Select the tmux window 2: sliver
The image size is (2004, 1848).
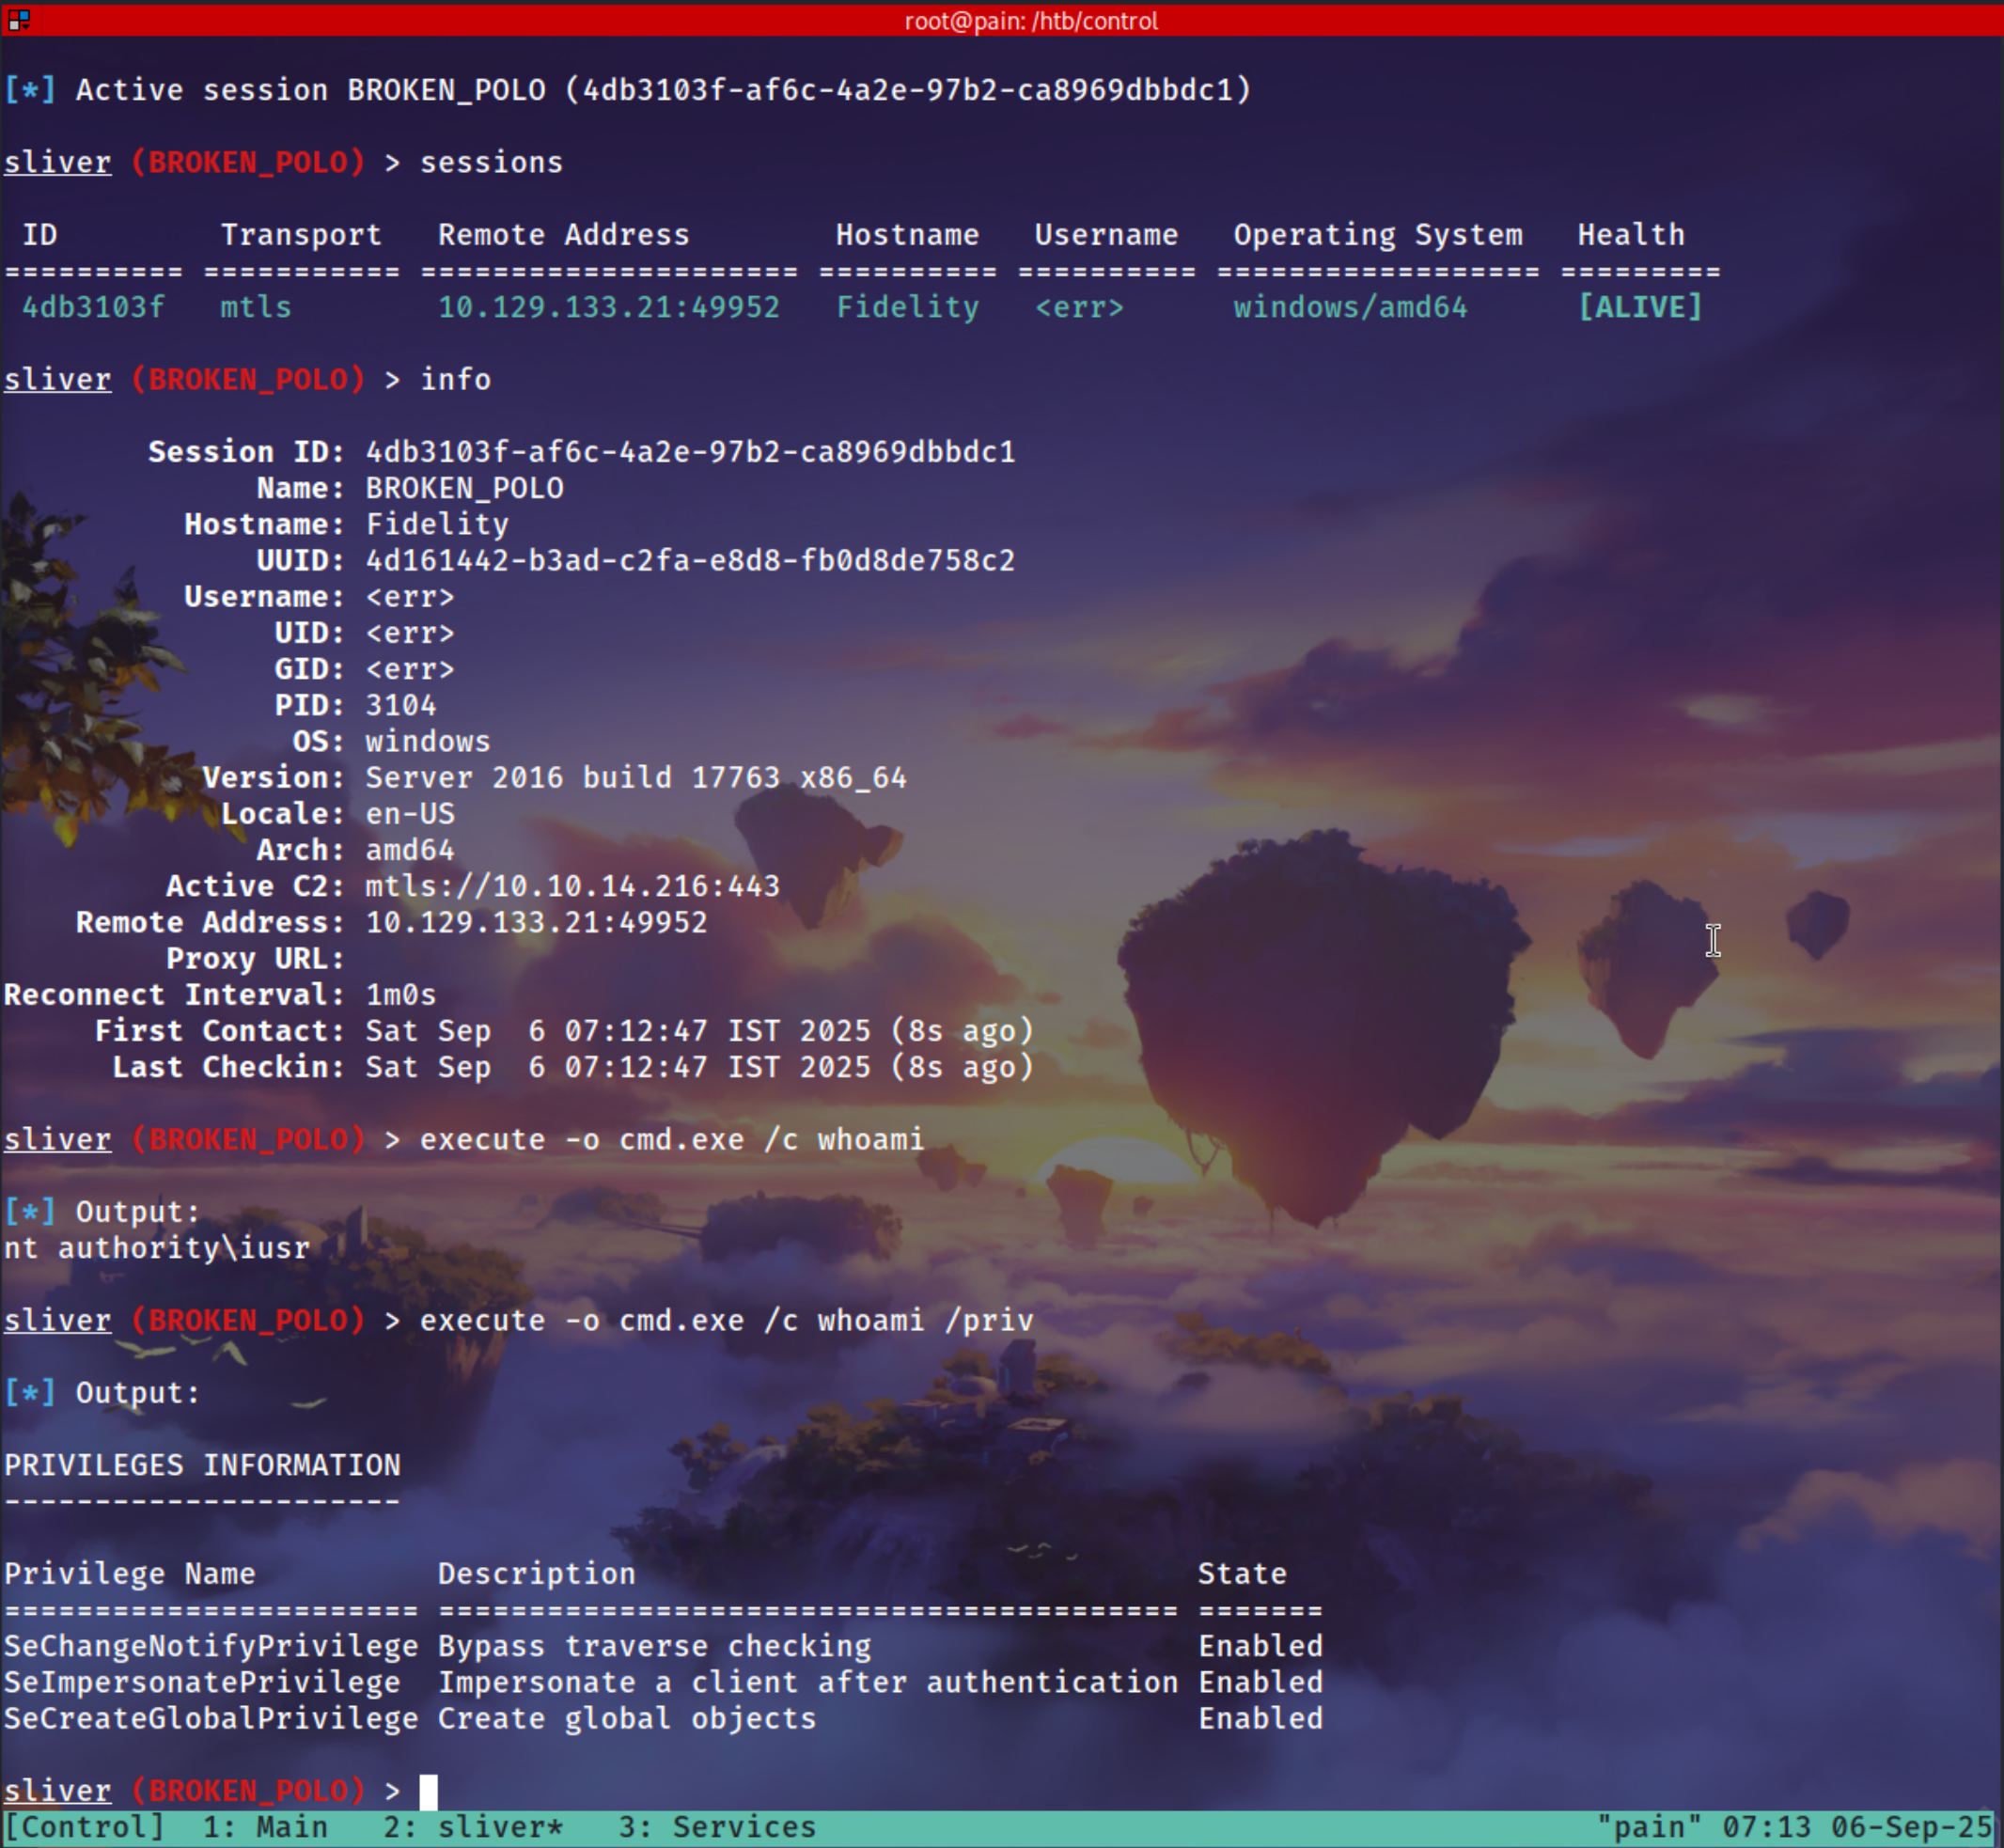pos(472,1827)
